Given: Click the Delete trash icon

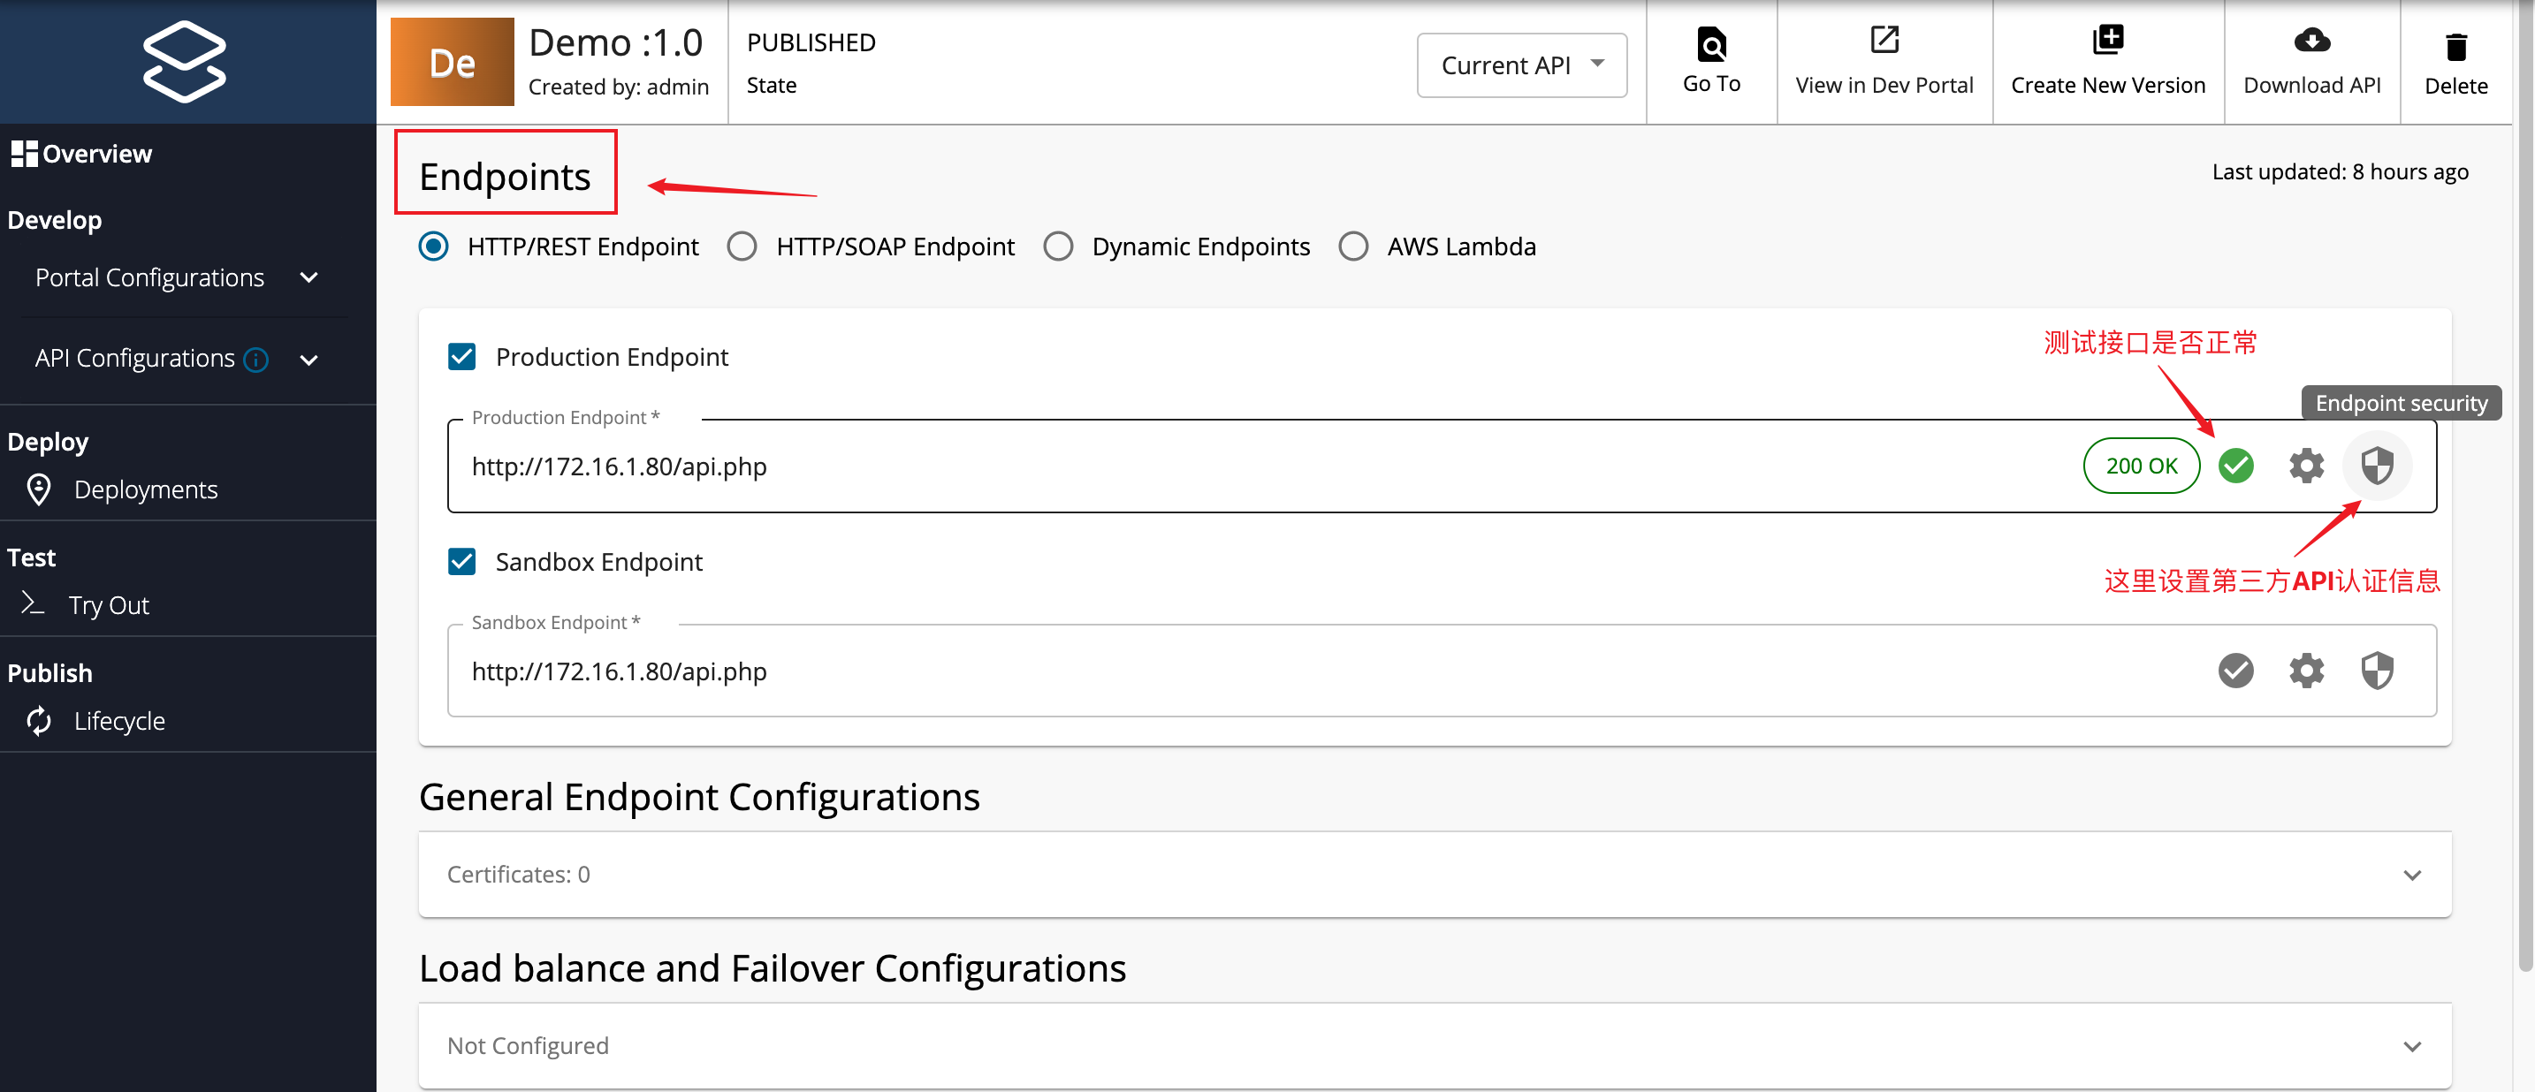Looking at the screenshot, I should [x=2455, y=46].
